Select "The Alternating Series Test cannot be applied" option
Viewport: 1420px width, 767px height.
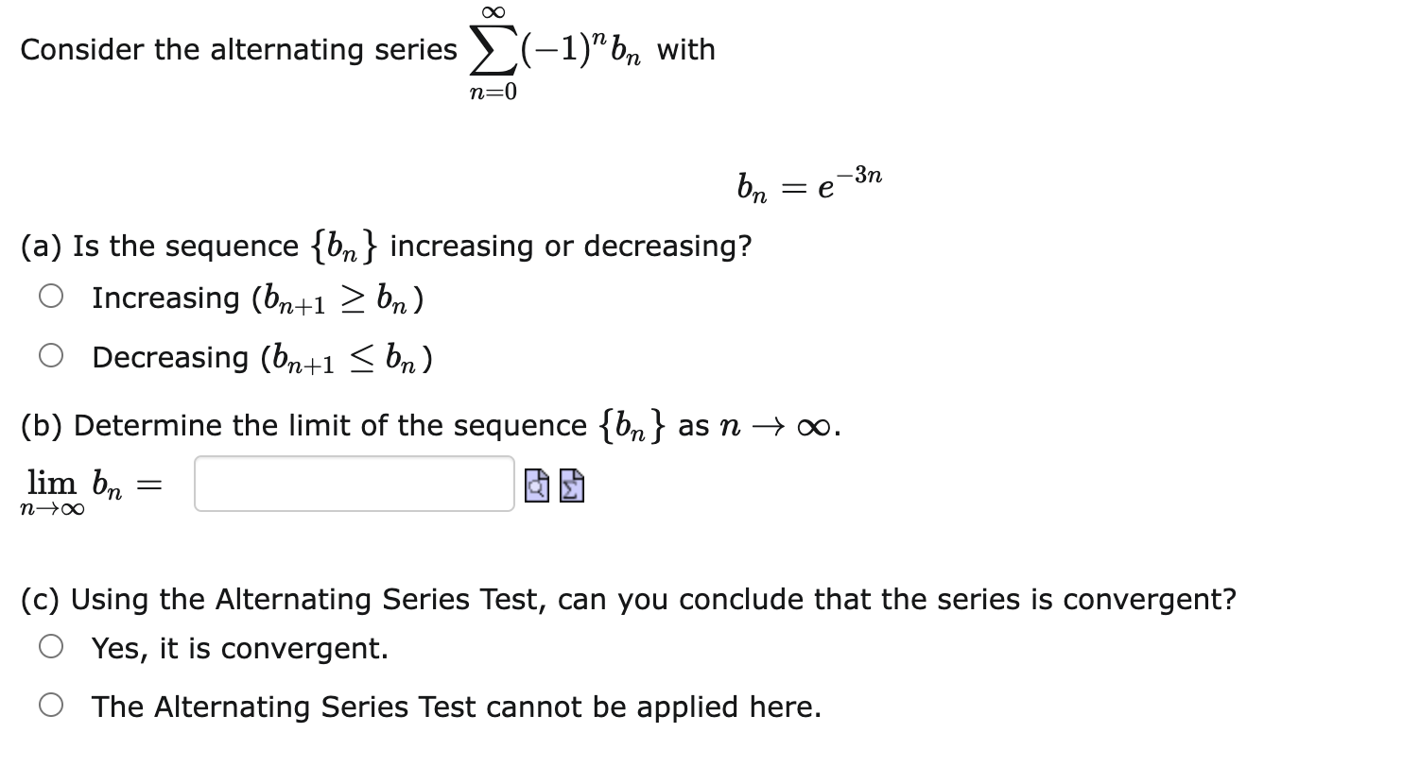[x=50, y=705]
